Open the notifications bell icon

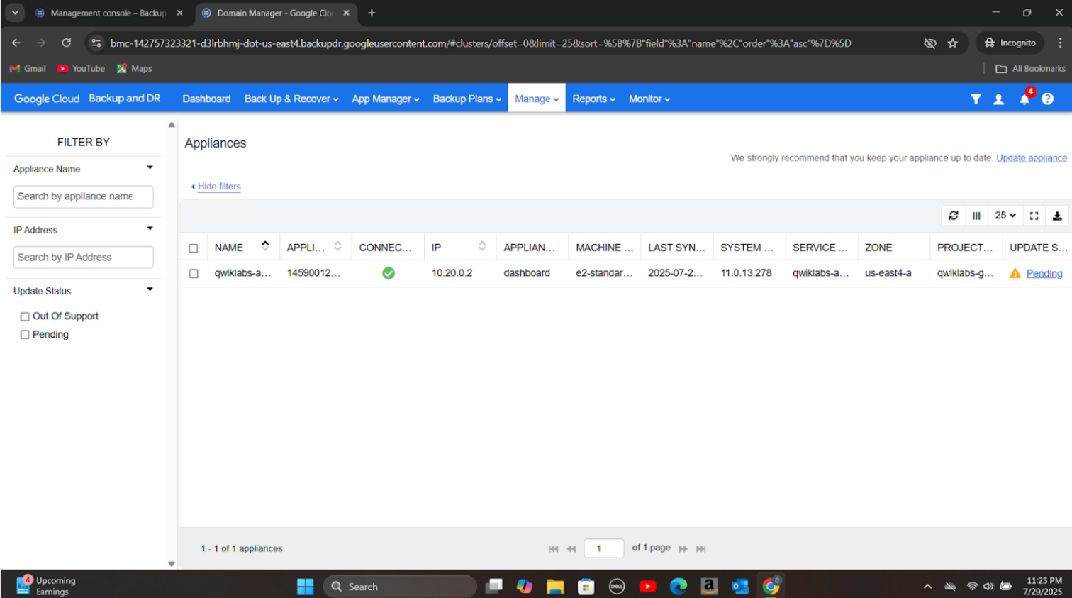click(x=1024, y=99)
